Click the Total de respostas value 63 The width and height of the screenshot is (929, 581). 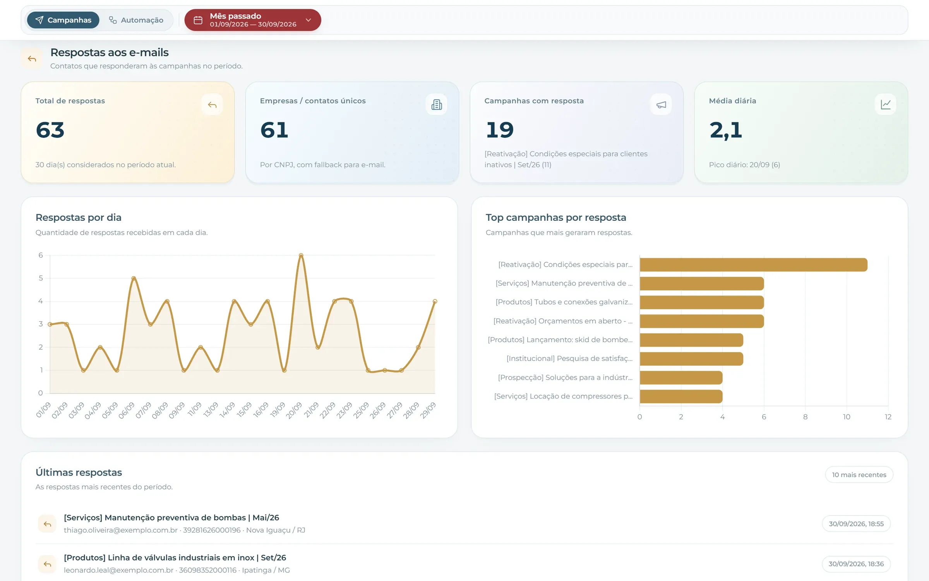[x=50, y=130]
